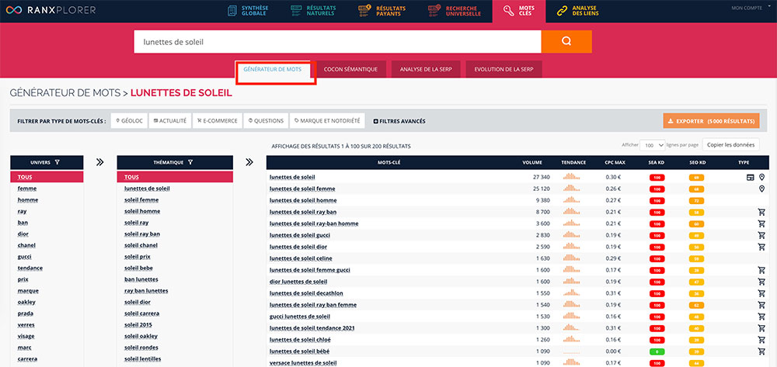This screenshot has width=777, height=367.
Task: Click cart icon for "lunettes de soleil femme gucci"
Action: pyautogui.click(x=761, y=270)
